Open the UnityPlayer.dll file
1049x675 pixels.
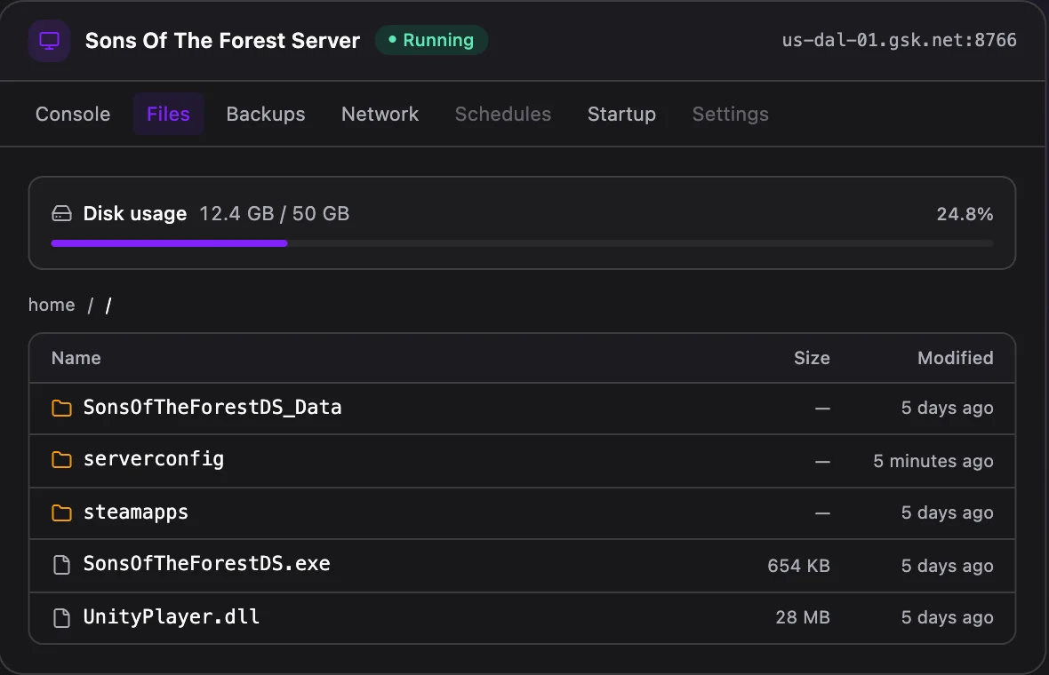(172, 616)
